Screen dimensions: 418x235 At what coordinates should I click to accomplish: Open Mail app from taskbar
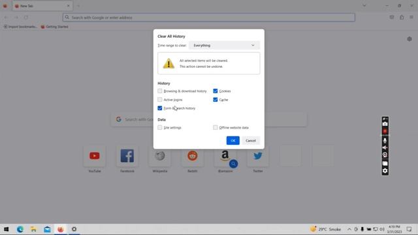(x=47, y=229)
